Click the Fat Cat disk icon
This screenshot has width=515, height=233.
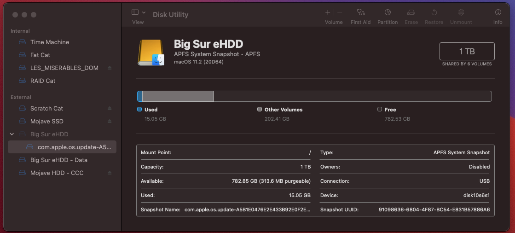coord(22,55)
